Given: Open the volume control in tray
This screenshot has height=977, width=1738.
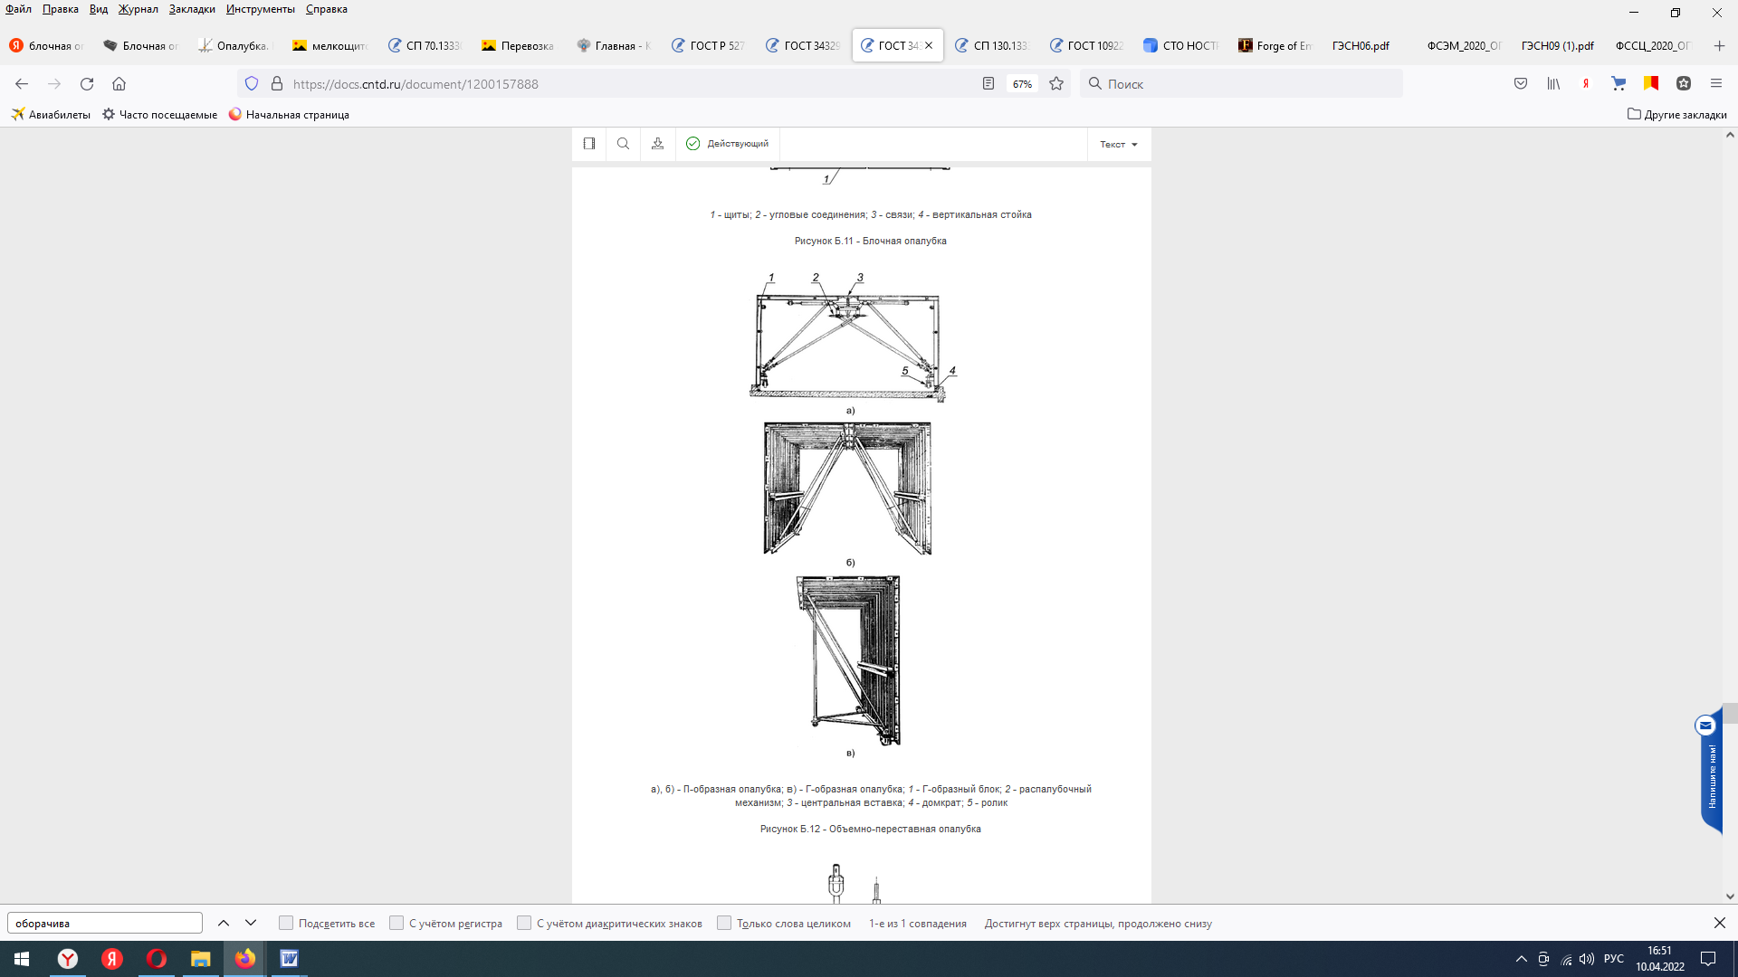Looking at the screenshot, I should (1587, 959).
